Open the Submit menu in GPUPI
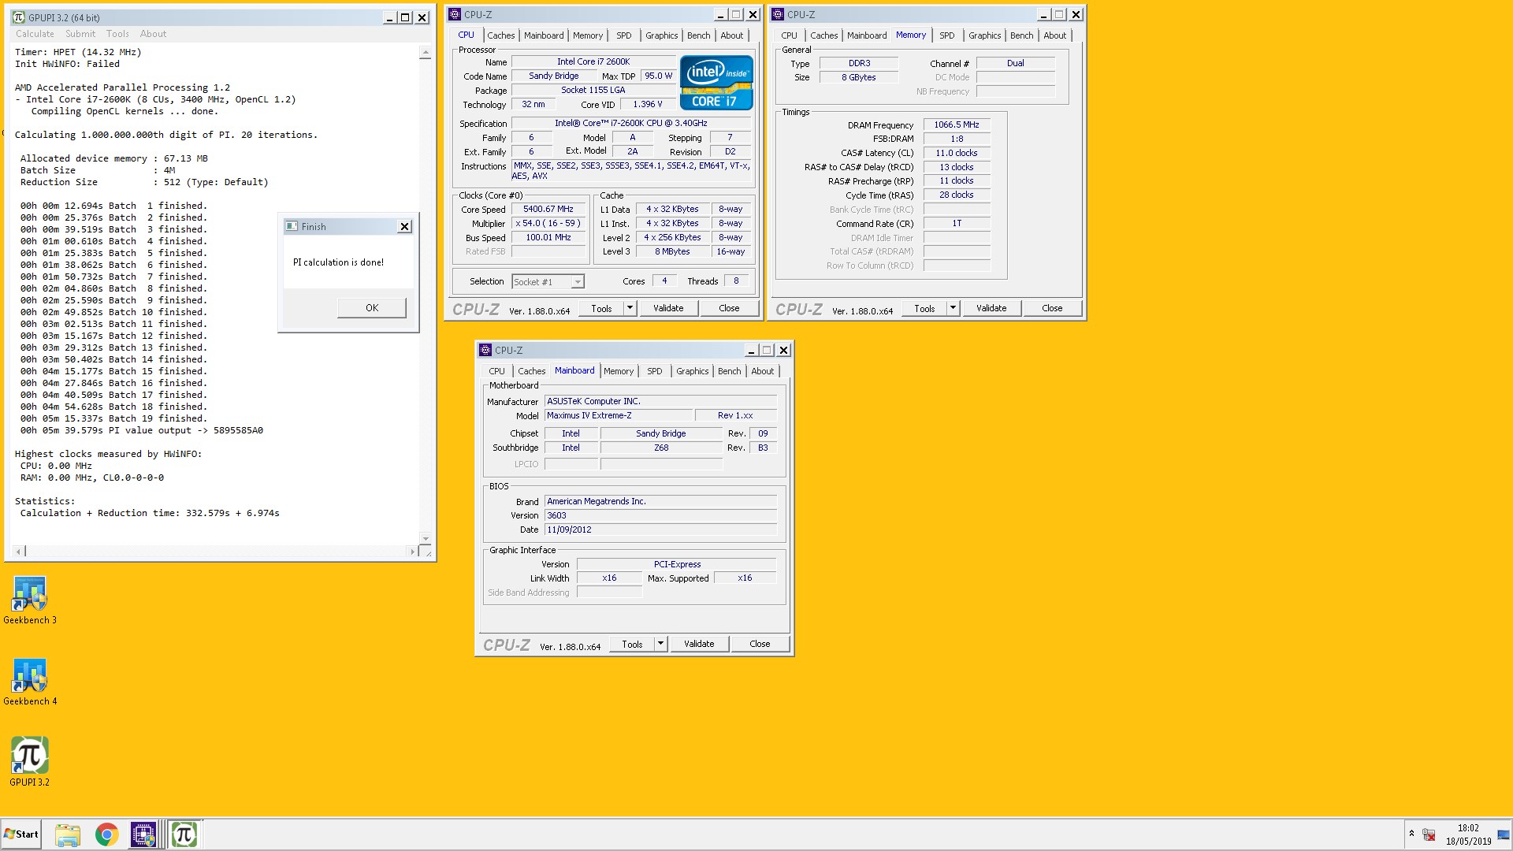This screenshot has height=851, width=1513. [x=80, y=34]
